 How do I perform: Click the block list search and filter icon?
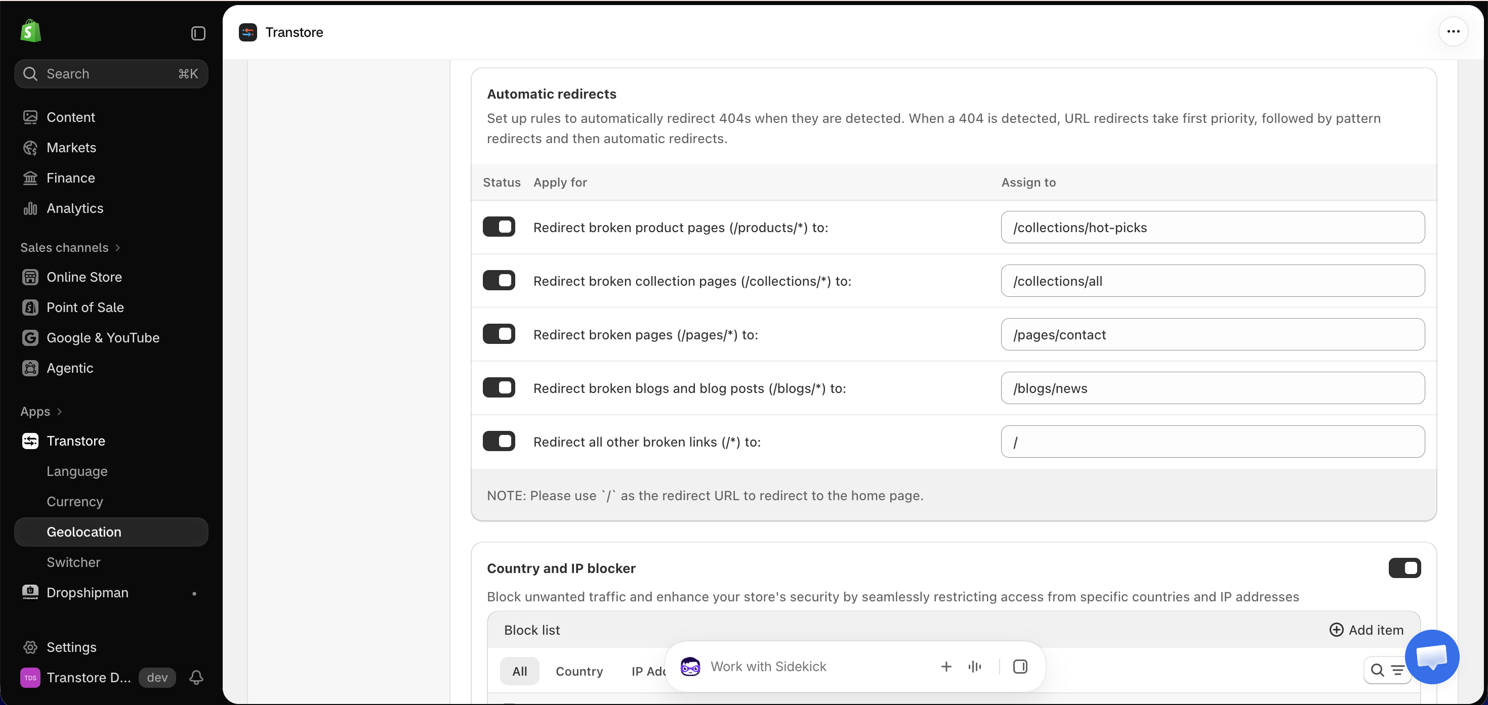point(1387,670)
